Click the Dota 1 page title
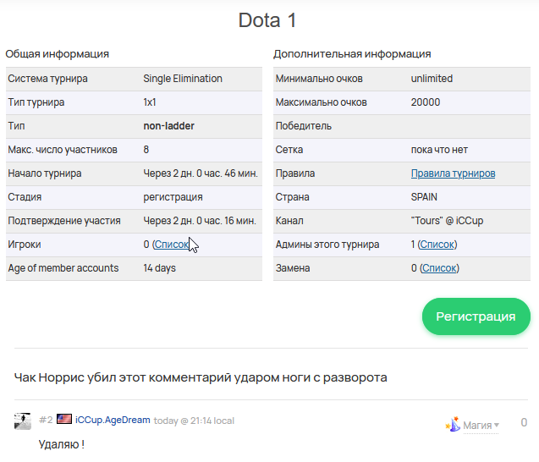Image resolution: width=539 pixels, height=462 pixels. coord(267,20)
